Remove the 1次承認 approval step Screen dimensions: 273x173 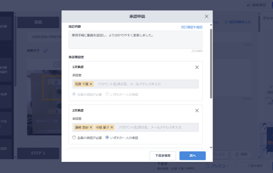point(197,67)
